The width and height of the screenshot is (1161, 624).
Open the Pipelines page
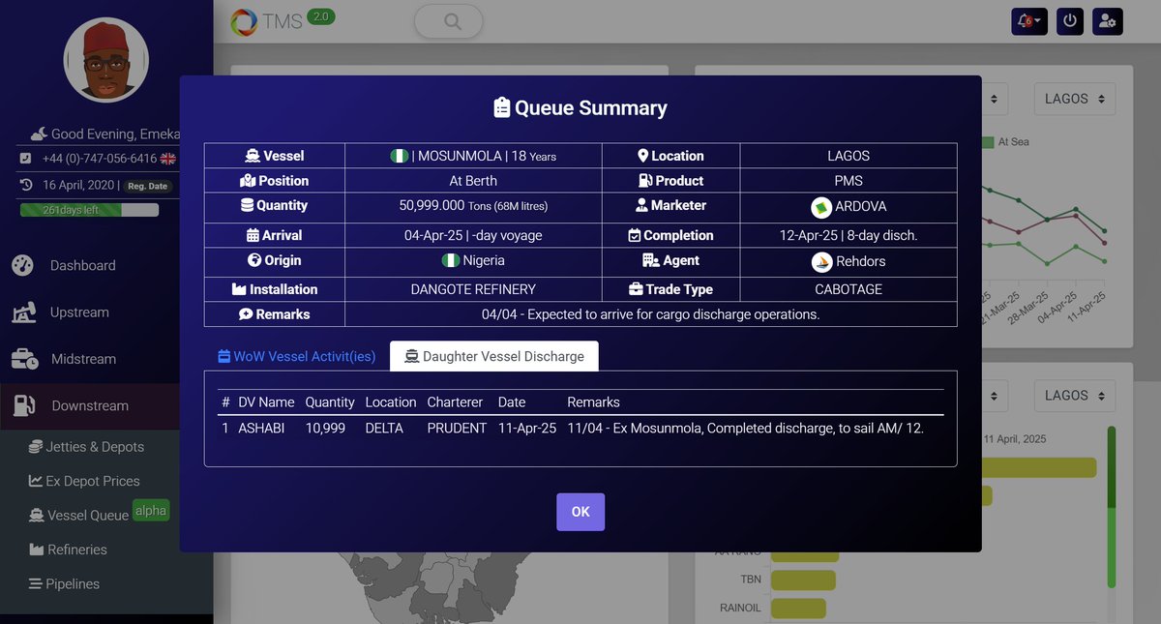click(x=74, y=583)
